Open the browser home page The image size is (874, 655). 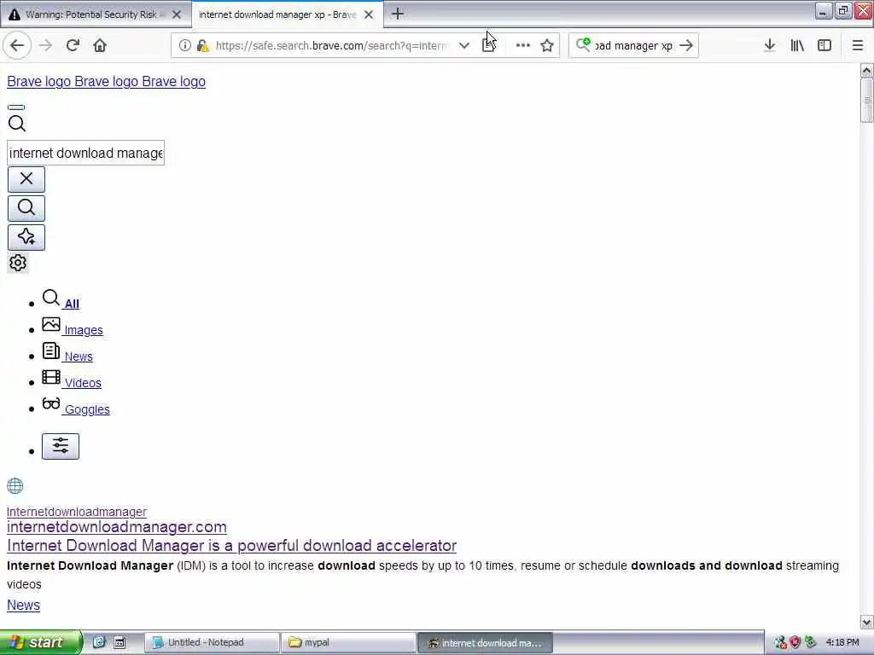click(100, 46)
